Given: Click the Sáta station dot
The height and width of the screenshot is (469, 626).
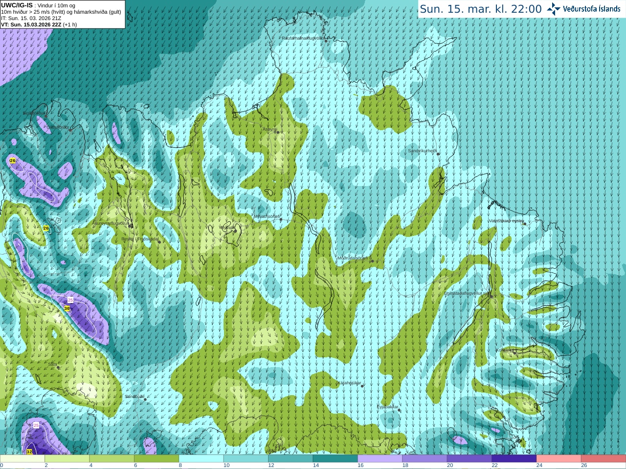Looking at the screenshot, I should click(x=58, y=367).
